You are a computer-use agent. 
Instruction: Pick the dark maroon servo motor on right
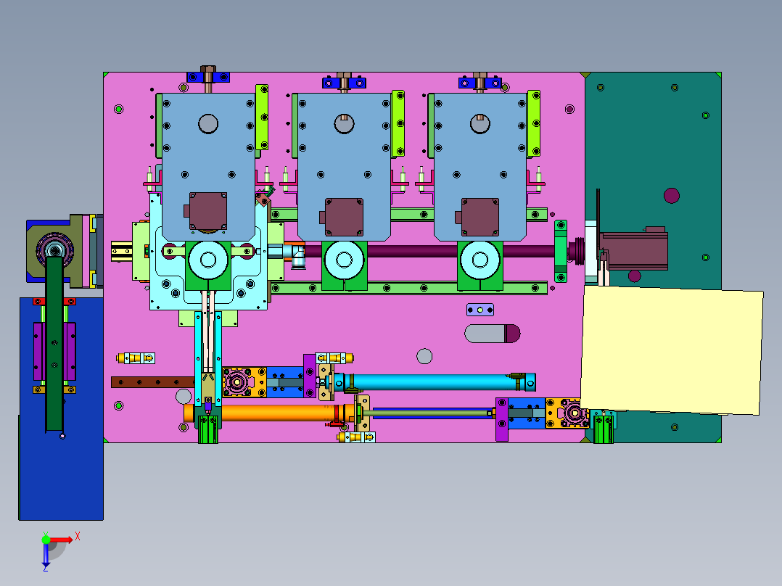click(634, 250)
